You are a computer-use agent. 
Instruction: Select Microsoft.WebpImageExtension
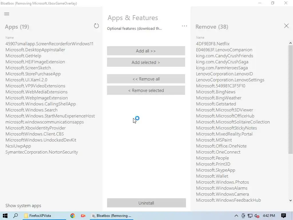[37, 98]
